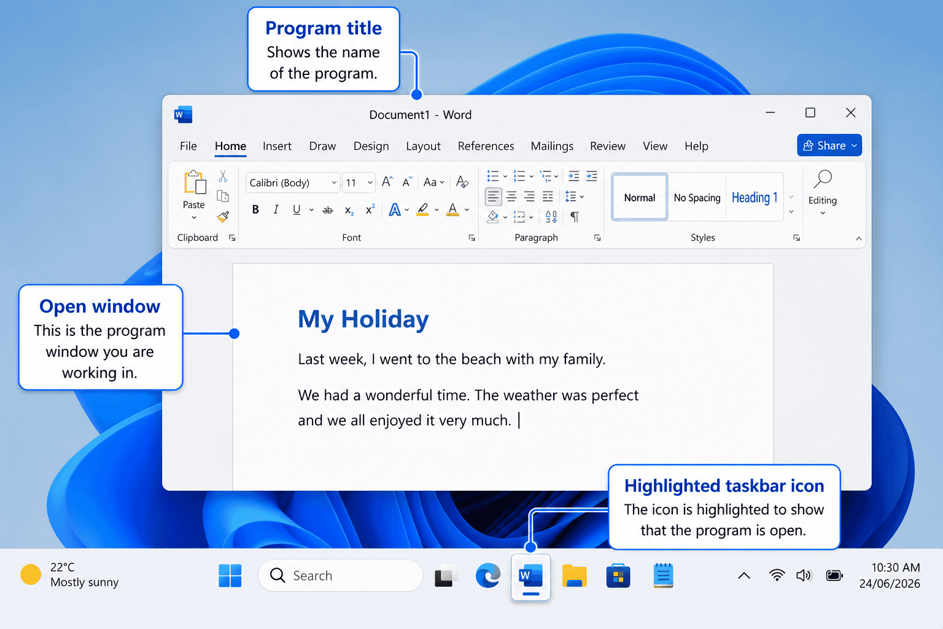Click the Share button
Image resolution: width=943 pixels, height=629 pixels.
point(829,146)
